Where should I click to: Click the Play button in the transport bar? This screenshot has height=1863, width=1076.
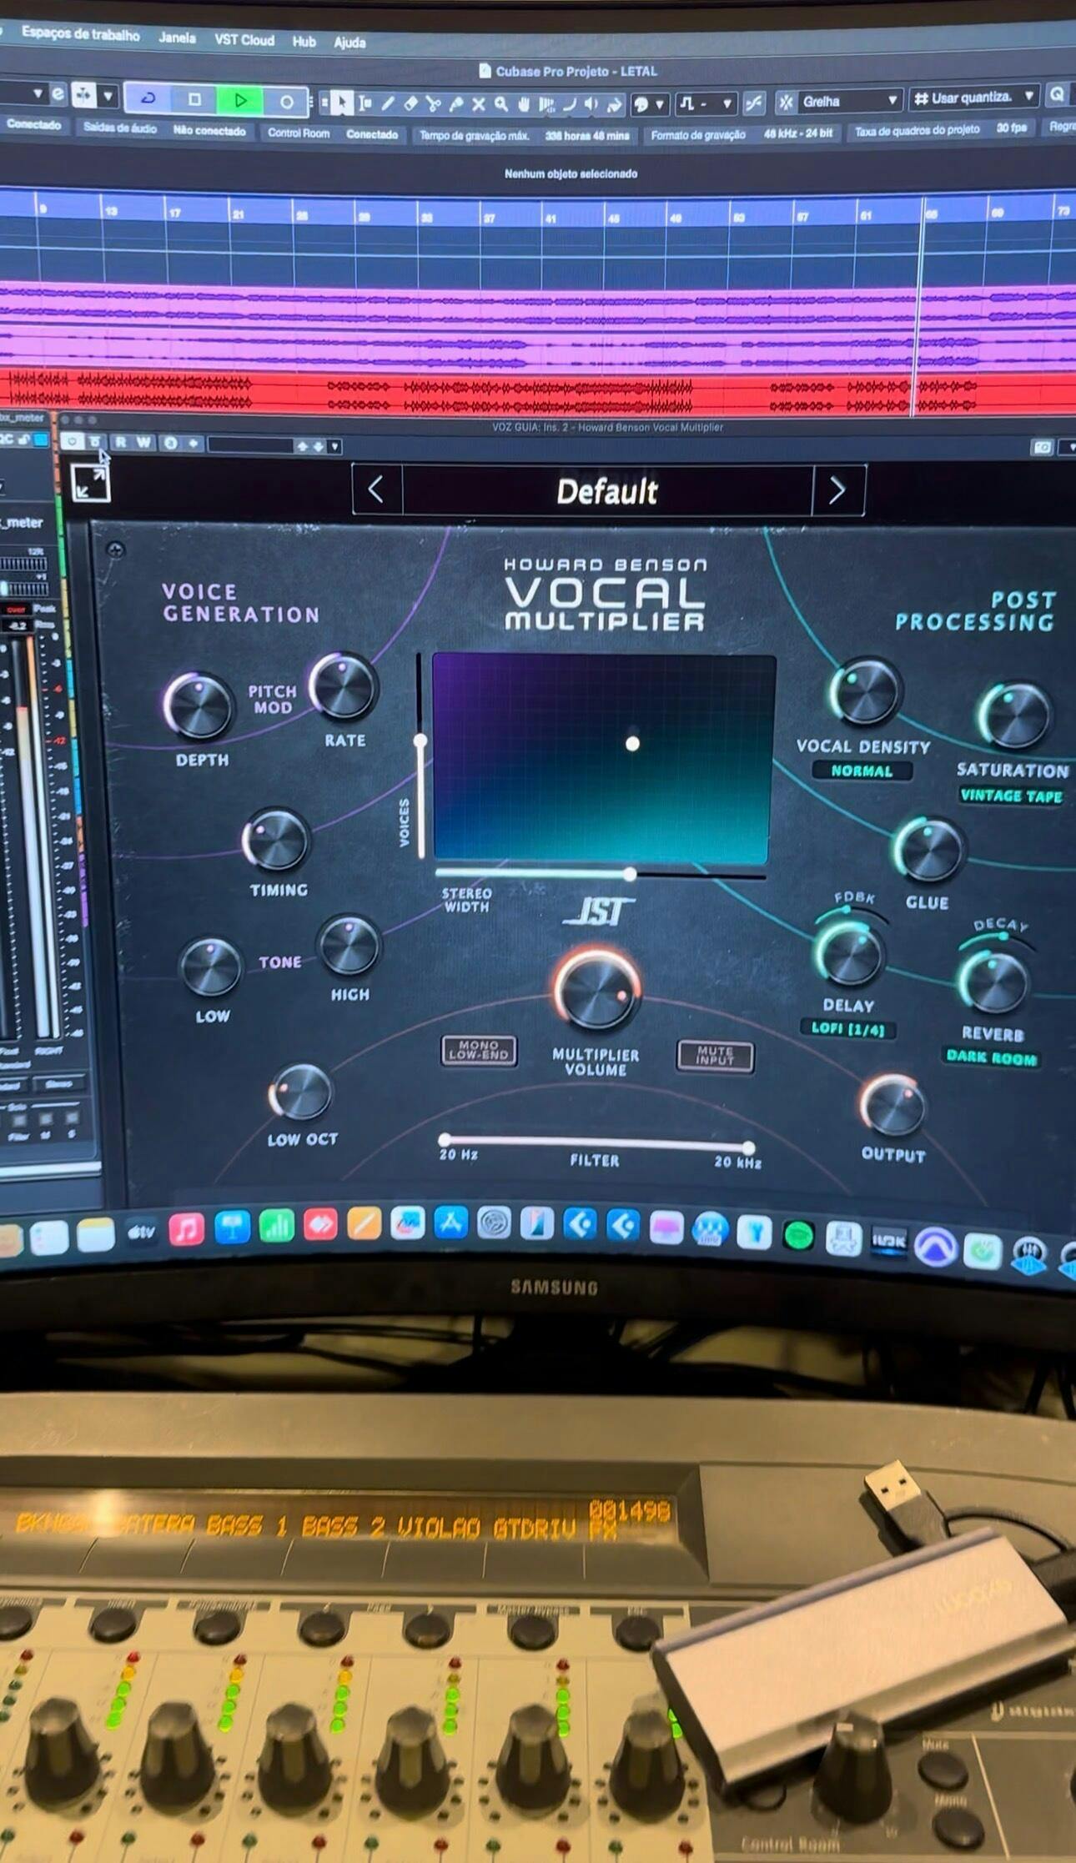click(240, 101)
